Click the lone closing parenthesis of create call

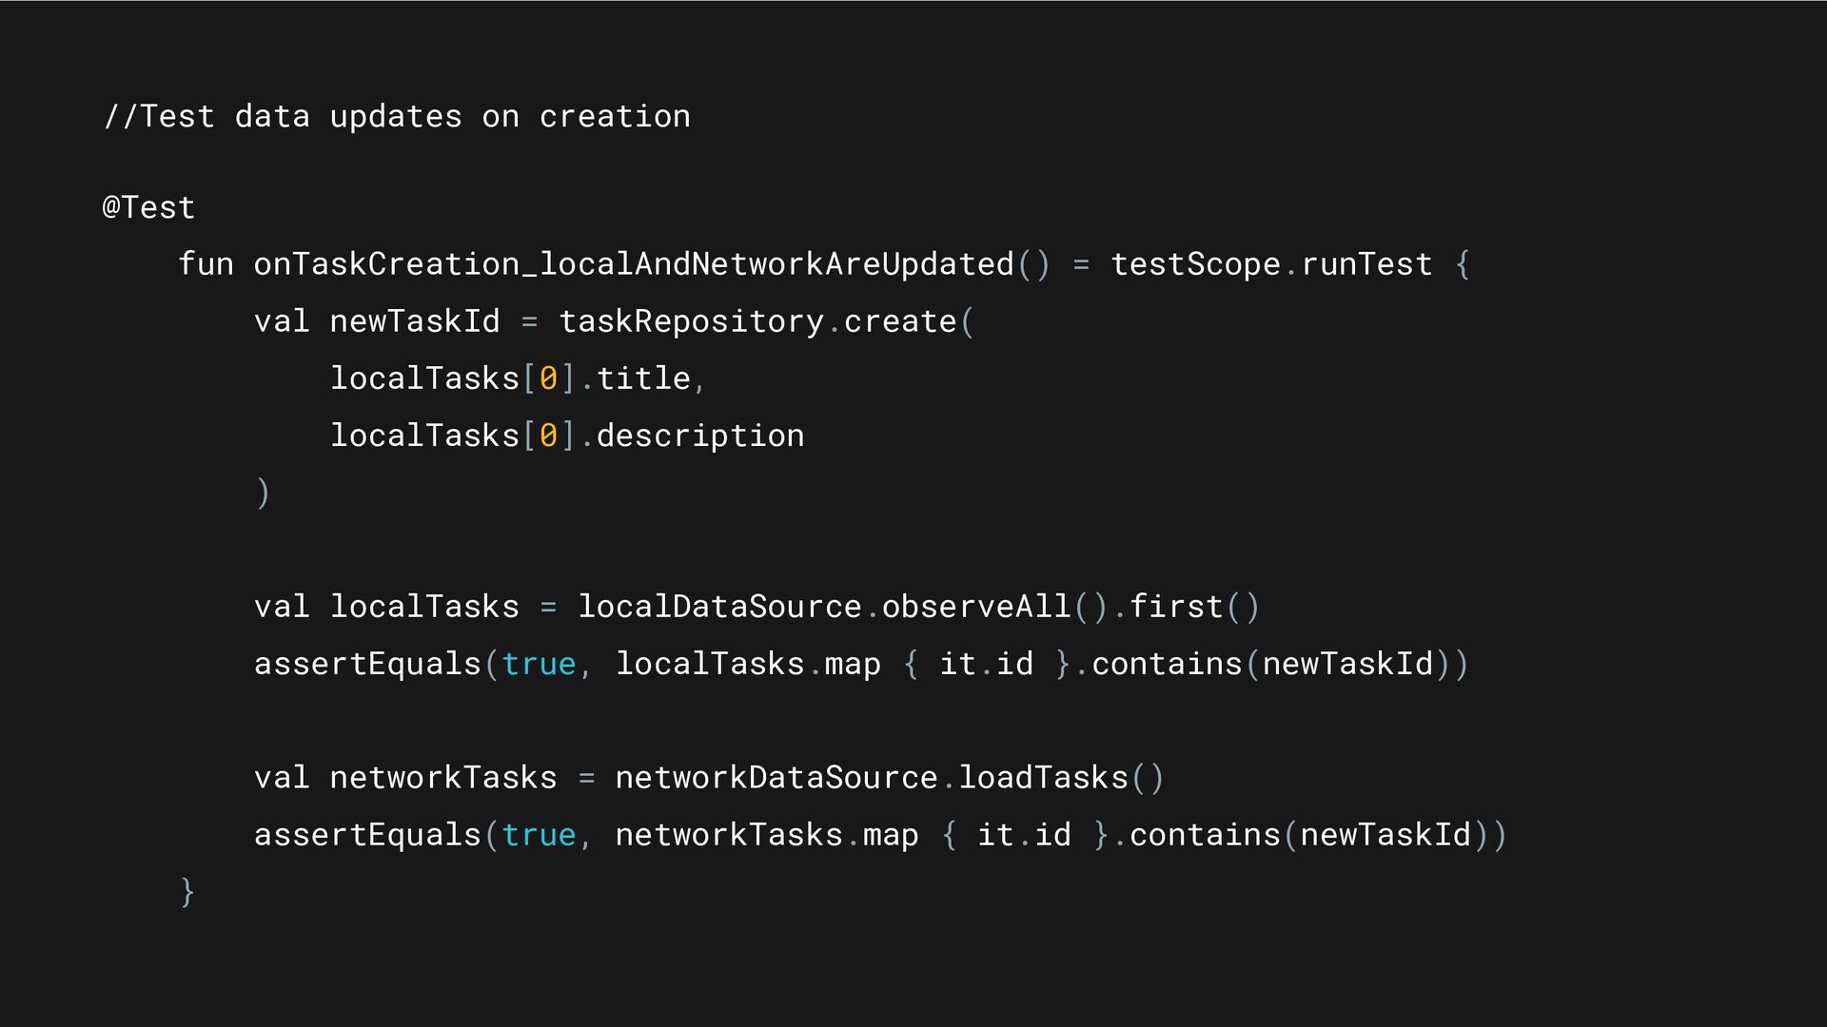[x=264, y=493]
